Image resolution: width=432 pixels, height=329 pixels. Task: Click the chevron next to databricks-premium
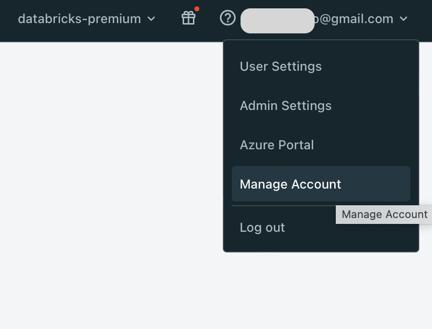point(151,19)
